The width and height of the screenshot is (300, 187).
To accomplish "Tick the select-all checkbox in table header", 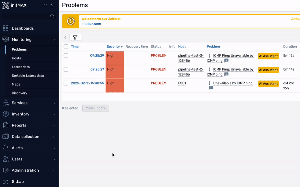I will click(x=66, y=47).
